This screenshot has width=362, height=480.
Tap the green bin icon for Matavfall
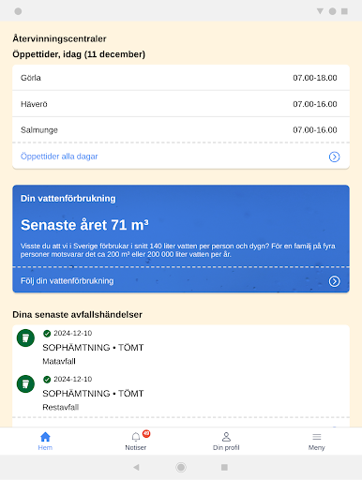[x=25, y=338]
